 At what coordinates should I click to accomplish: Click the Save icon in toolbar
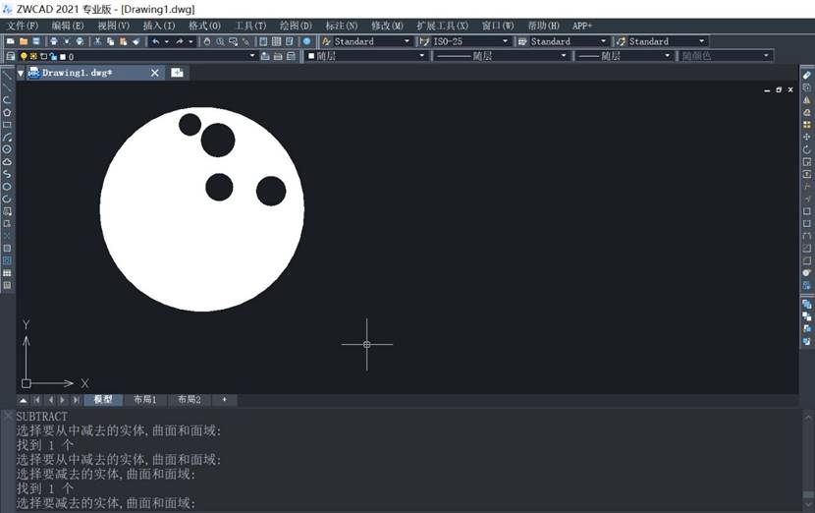[x=36, y=41]
